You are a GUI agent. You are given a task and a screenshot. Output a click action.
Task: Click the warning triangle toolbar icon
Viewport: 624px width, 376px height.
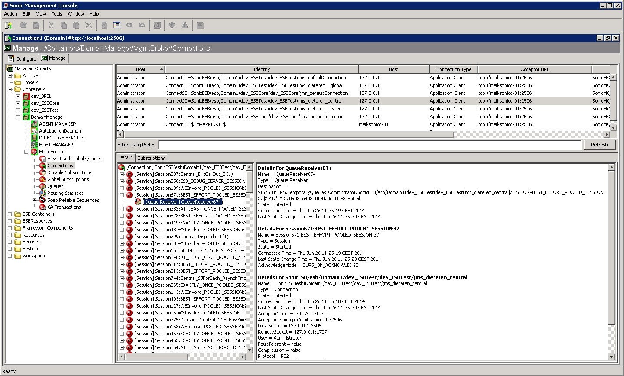click(185, 26)
